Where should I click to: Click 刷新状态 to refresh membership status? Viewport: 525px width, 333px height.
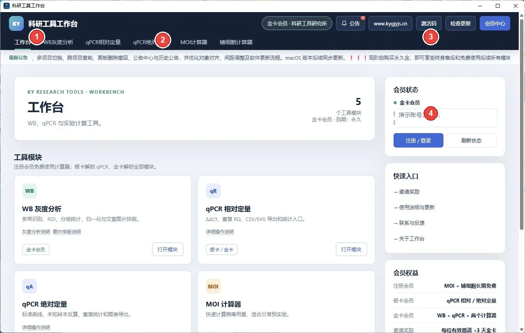tap(472, 141)
